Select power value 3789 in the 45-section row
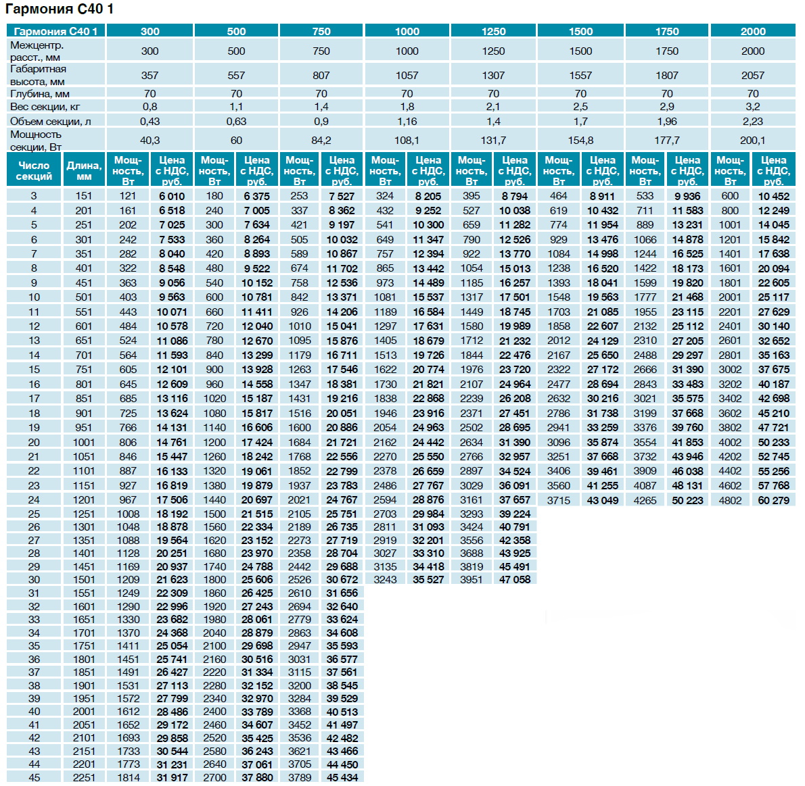 [299, 778]
